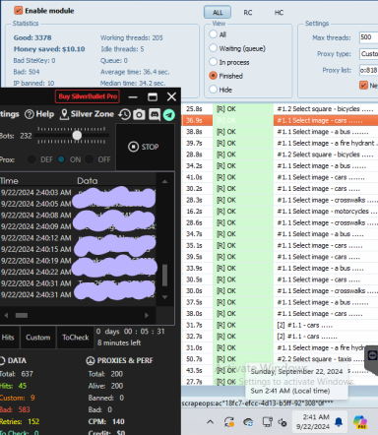
Task: Select the 50.7s taxis row
Action: (x=280, y=359)
